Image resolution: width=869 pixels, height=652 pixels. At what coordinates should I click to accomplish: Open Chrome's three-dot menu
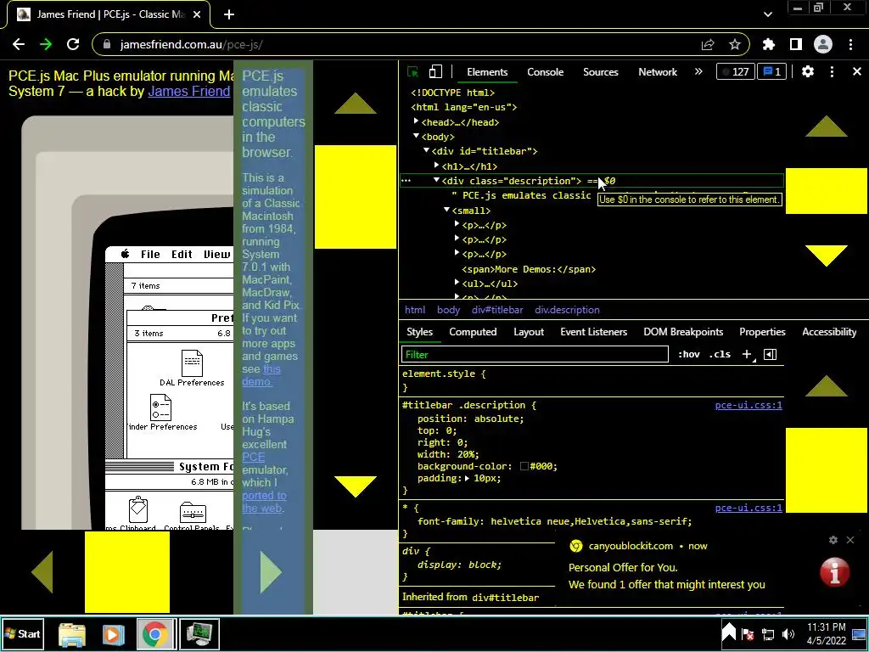click(850, 44)
